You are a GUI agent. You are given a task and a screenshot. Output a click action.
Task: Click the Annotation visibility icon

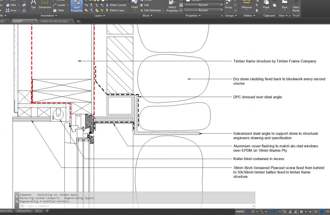pyautogui.click(x=290, y=212)
